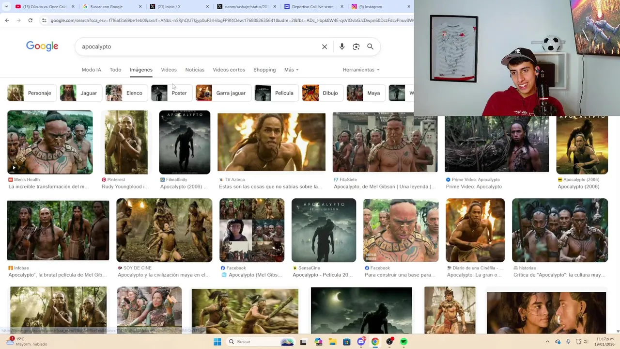This screenshot has width=620, height=349.
Task: Click the taskbar Buscar search box
Action: pos(261,342)
